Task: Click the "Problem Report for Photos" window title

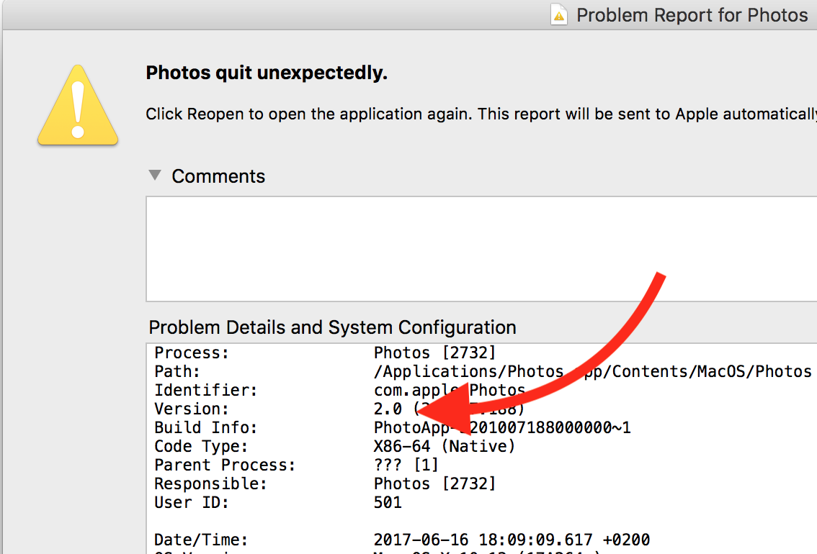Action: 692,15
